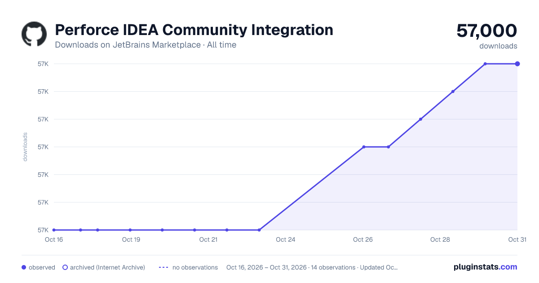Viewport: 539px width, 283px height.
Task: Click the Oct 28 axis label
Action: tap(440, 239)
